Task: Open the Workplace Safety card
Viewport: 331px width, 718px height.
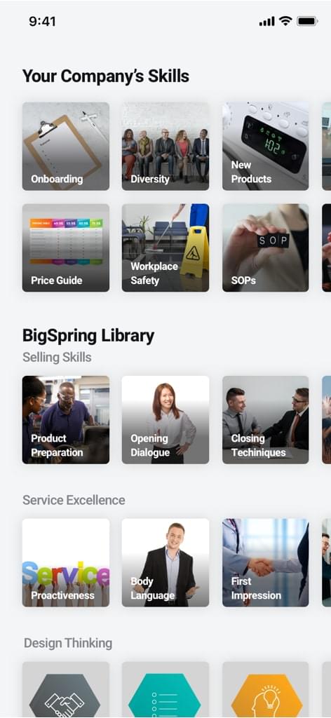Action: tap(165, 248)
